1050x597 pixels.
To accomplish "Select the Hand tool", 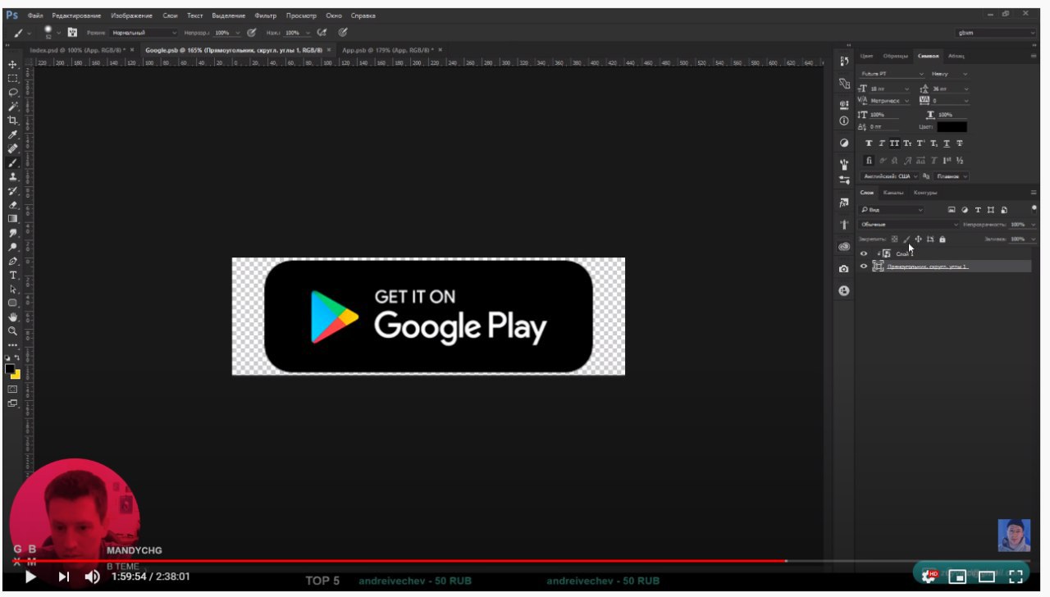I will coord(12,317).
